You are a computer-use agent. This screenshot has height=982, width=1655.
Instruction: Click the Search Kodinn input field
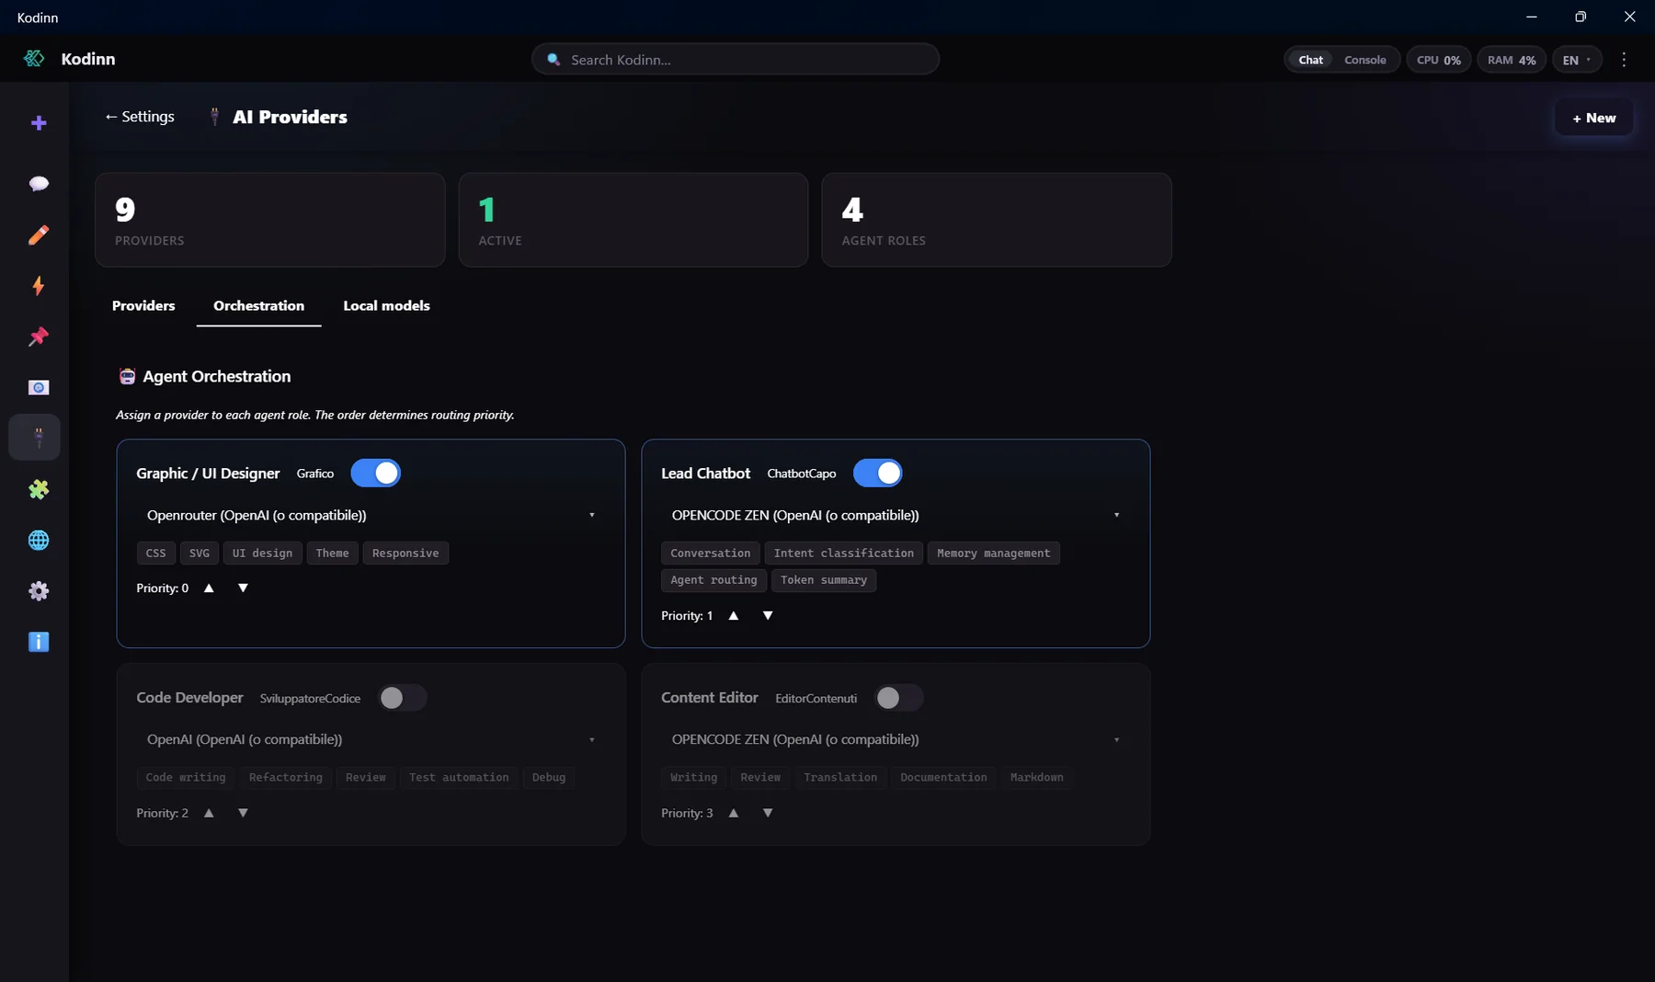736,60
